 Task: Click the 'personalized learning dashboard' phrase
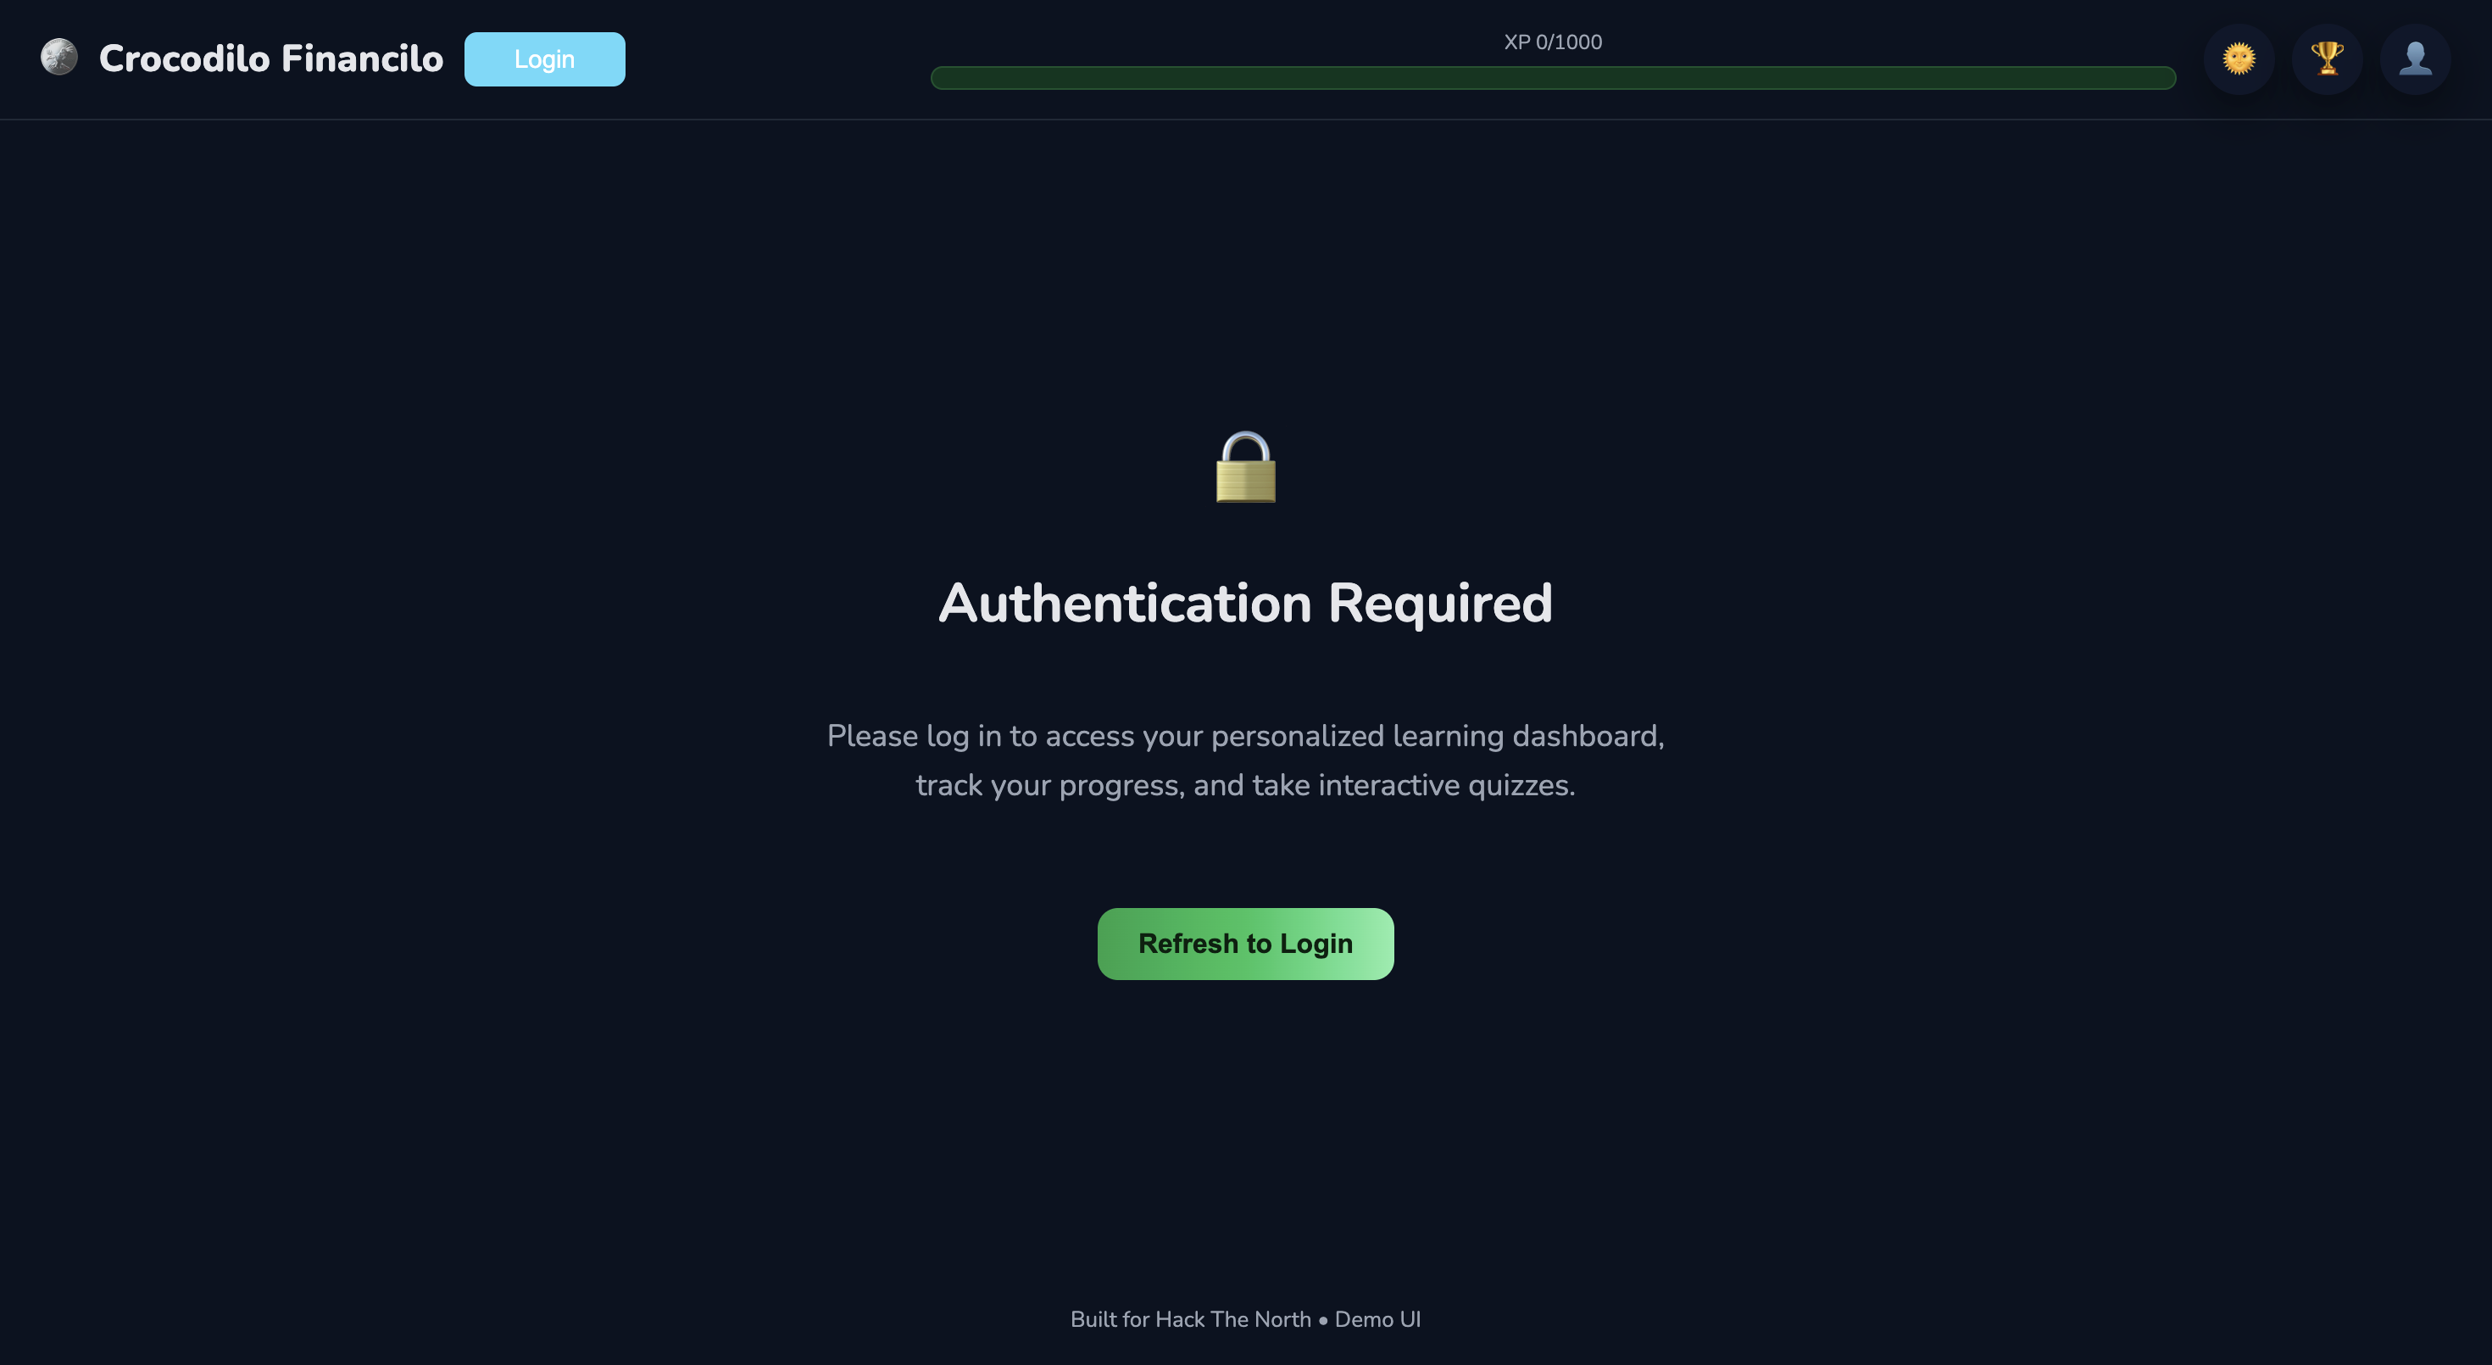tap(1438, 736)
